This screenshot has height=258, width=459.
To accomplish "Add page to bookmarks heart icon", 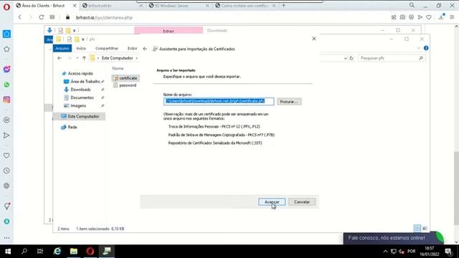I will click(x=429, y=17).
